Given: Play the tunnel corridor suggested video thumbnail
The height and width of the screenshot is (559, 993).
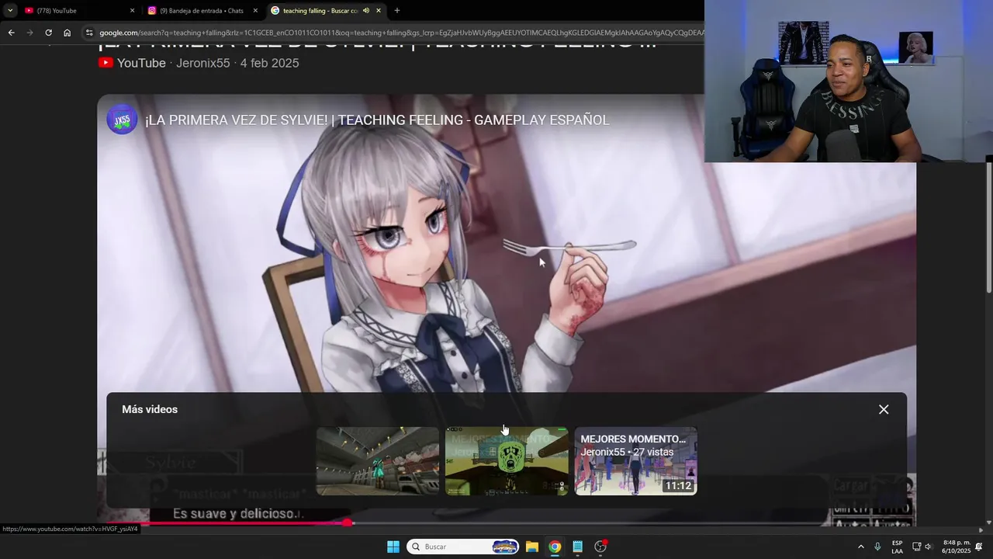Looking at the screenshot, I should tap(378, 461).
